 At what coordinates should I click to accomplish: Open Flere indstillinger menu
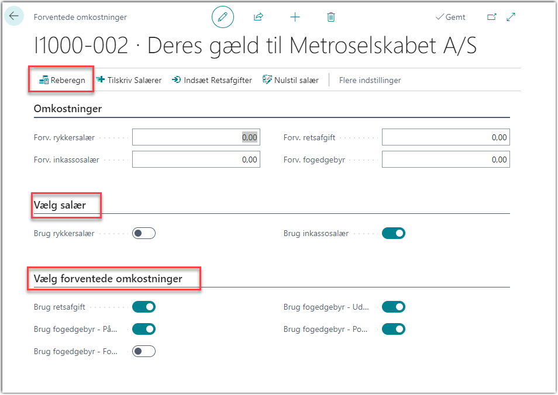coord(370,81)
